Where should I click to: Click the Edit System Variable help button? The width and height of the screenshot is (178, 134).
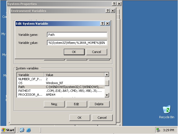tap(102, 24)
